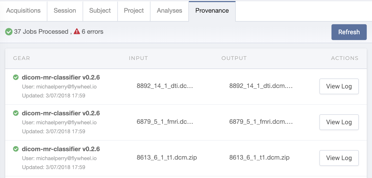View Log for 6879_5_1_fmri job
This screenshot has width=372, height=178.
(339, 122)
